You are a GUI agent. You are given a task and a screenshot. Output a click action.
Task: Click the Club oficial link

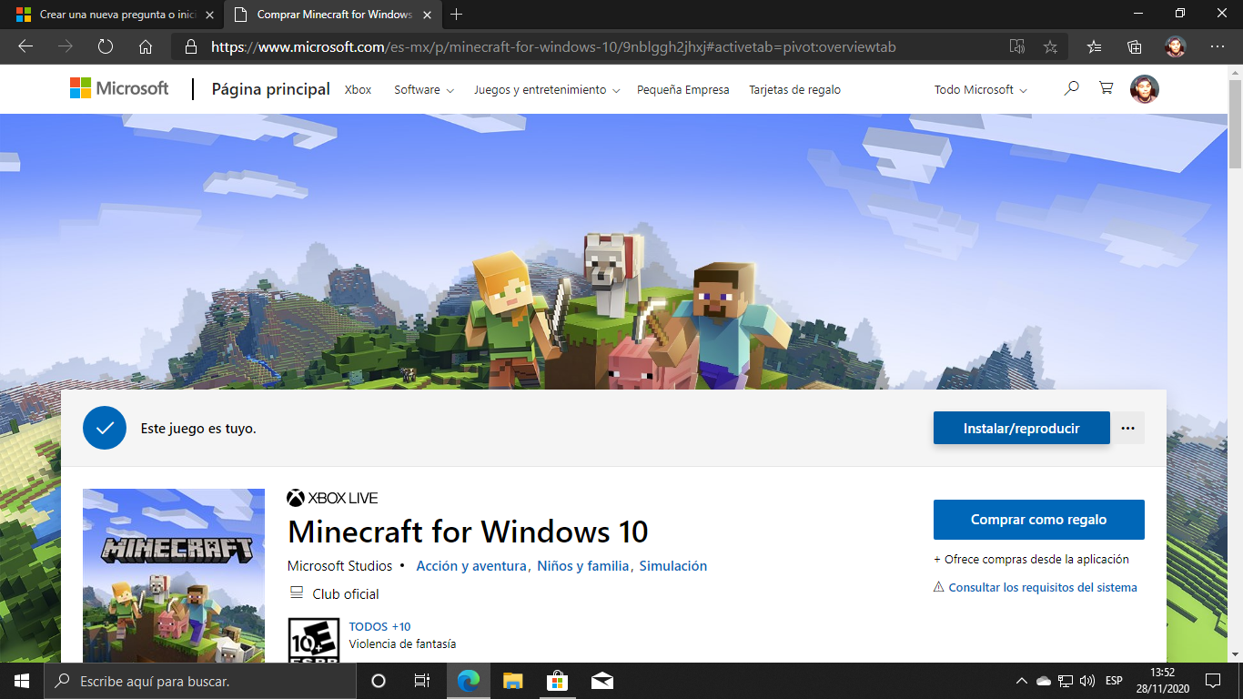click(x=346, y=594)
